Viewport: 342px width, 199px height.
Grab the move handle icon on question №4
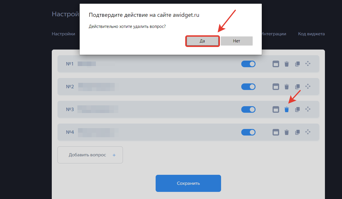[x=308, y=132]
